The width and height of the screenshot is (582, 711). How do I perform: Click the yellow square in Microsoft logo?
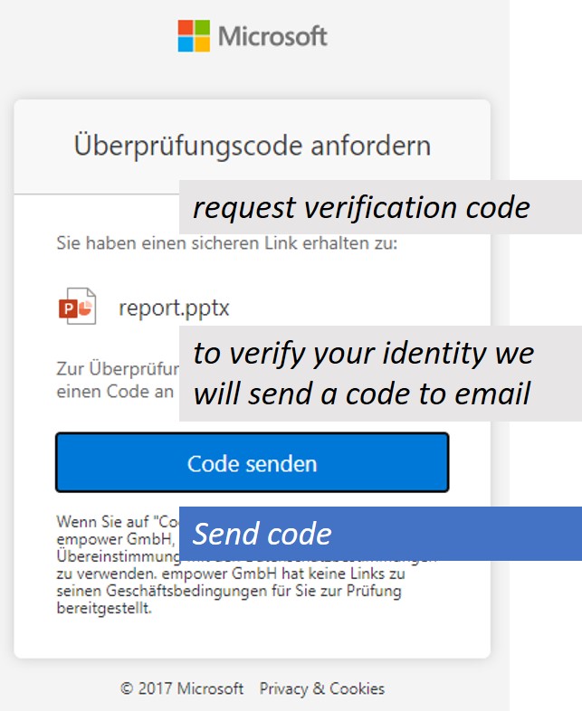202,44
